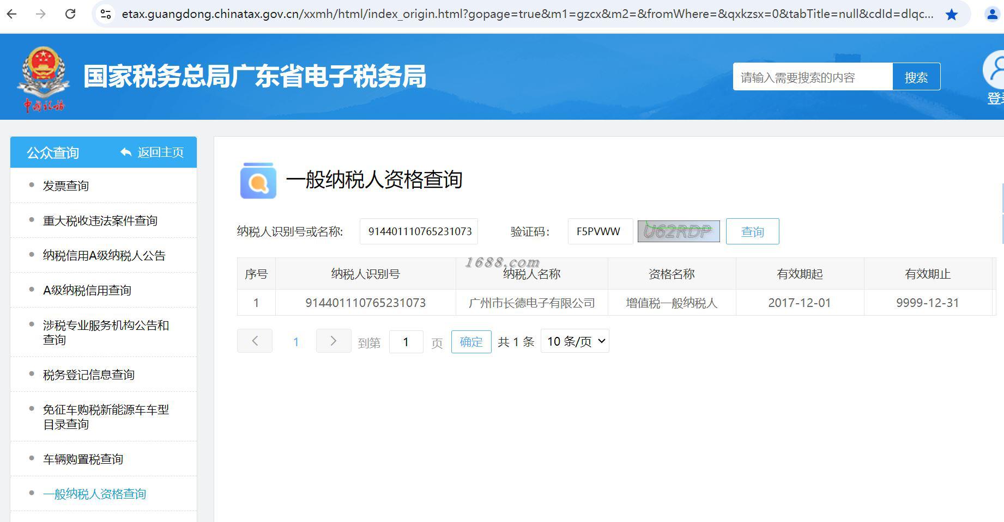
Task: Click the 公众查询 panel heading
Action: point(53,153)
